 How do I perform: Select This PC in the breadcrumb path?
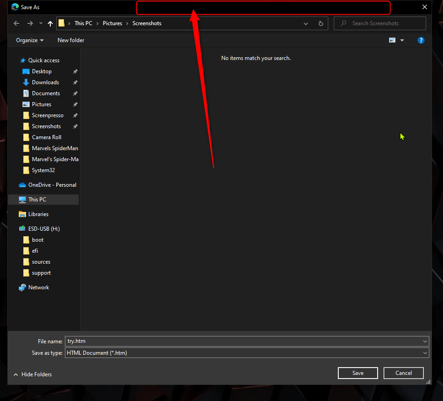click(x=83, y=23)
